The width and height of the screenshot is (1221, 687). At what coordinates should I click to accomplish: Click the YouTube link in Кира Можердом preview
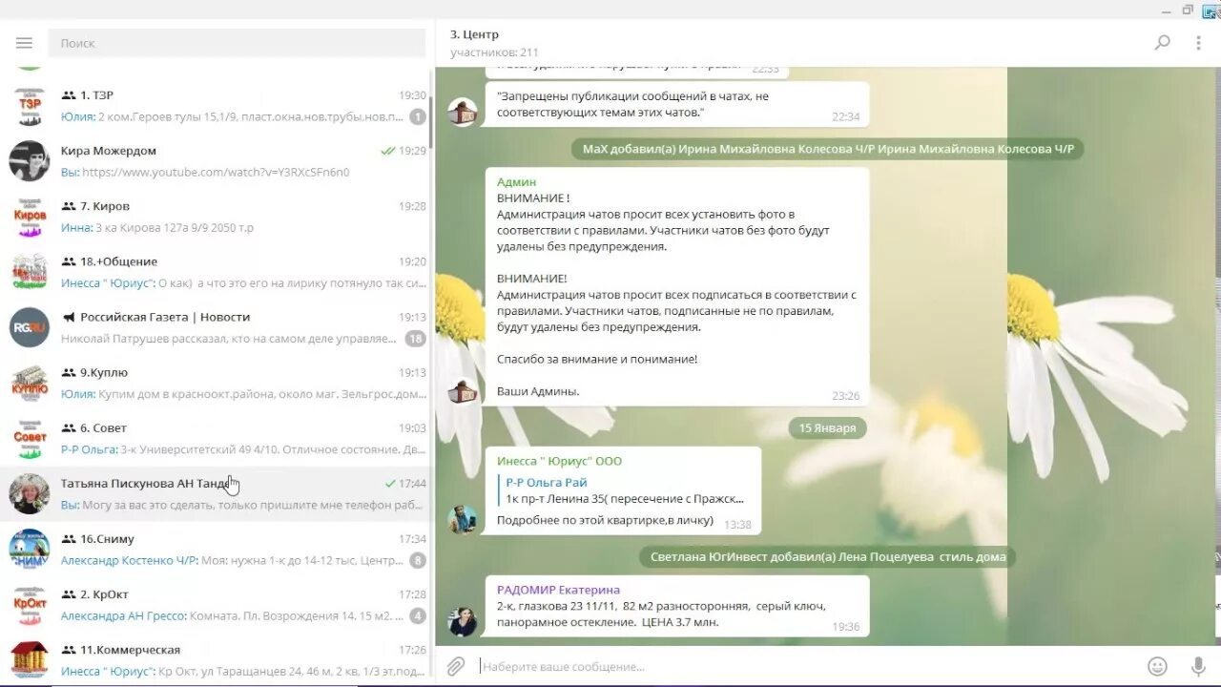[216, 173]
